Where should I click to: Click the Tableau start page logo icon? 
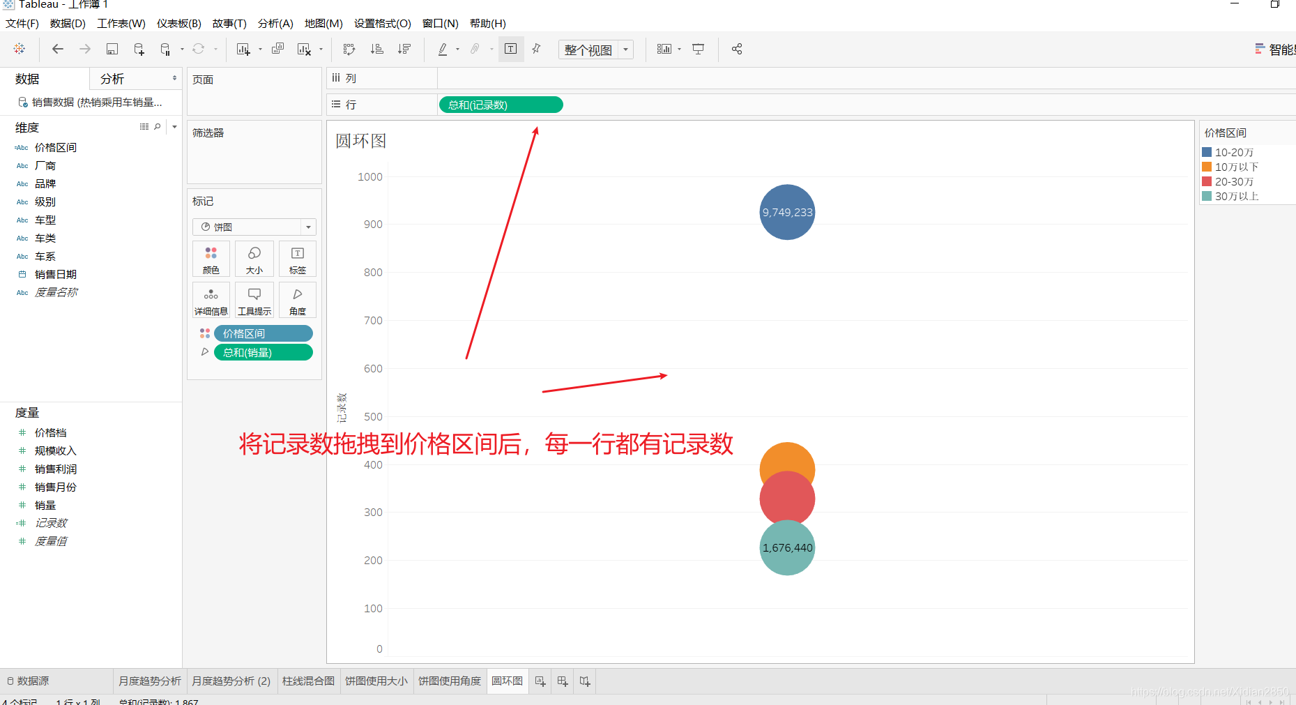click(x=20, y=49)
